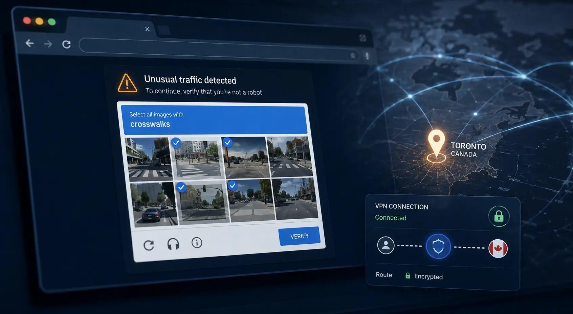Click the 'Unusual traffic detected' heading
Screen dimensions: 573x314
(190, 80)
